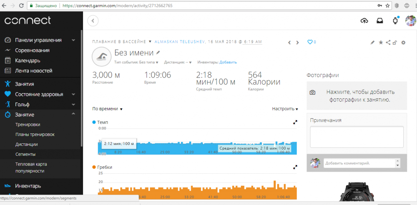Mark activity as favorite with star icon
Viewport: 417px width, 205px height.
coord(380,42)
